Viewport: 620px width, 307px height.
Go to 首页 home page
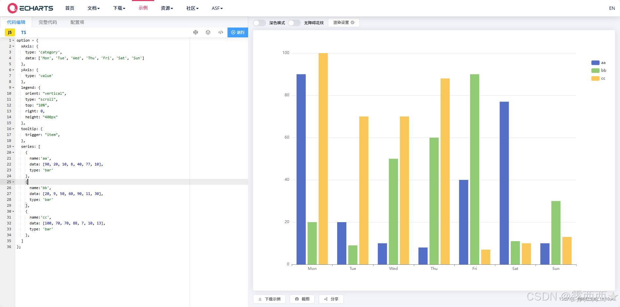[70, 8]
